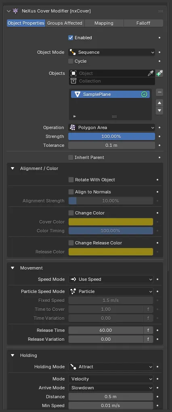Click the Fixed Speed 1.5 m/s field

pyautogui.click(x=111, y=300)
